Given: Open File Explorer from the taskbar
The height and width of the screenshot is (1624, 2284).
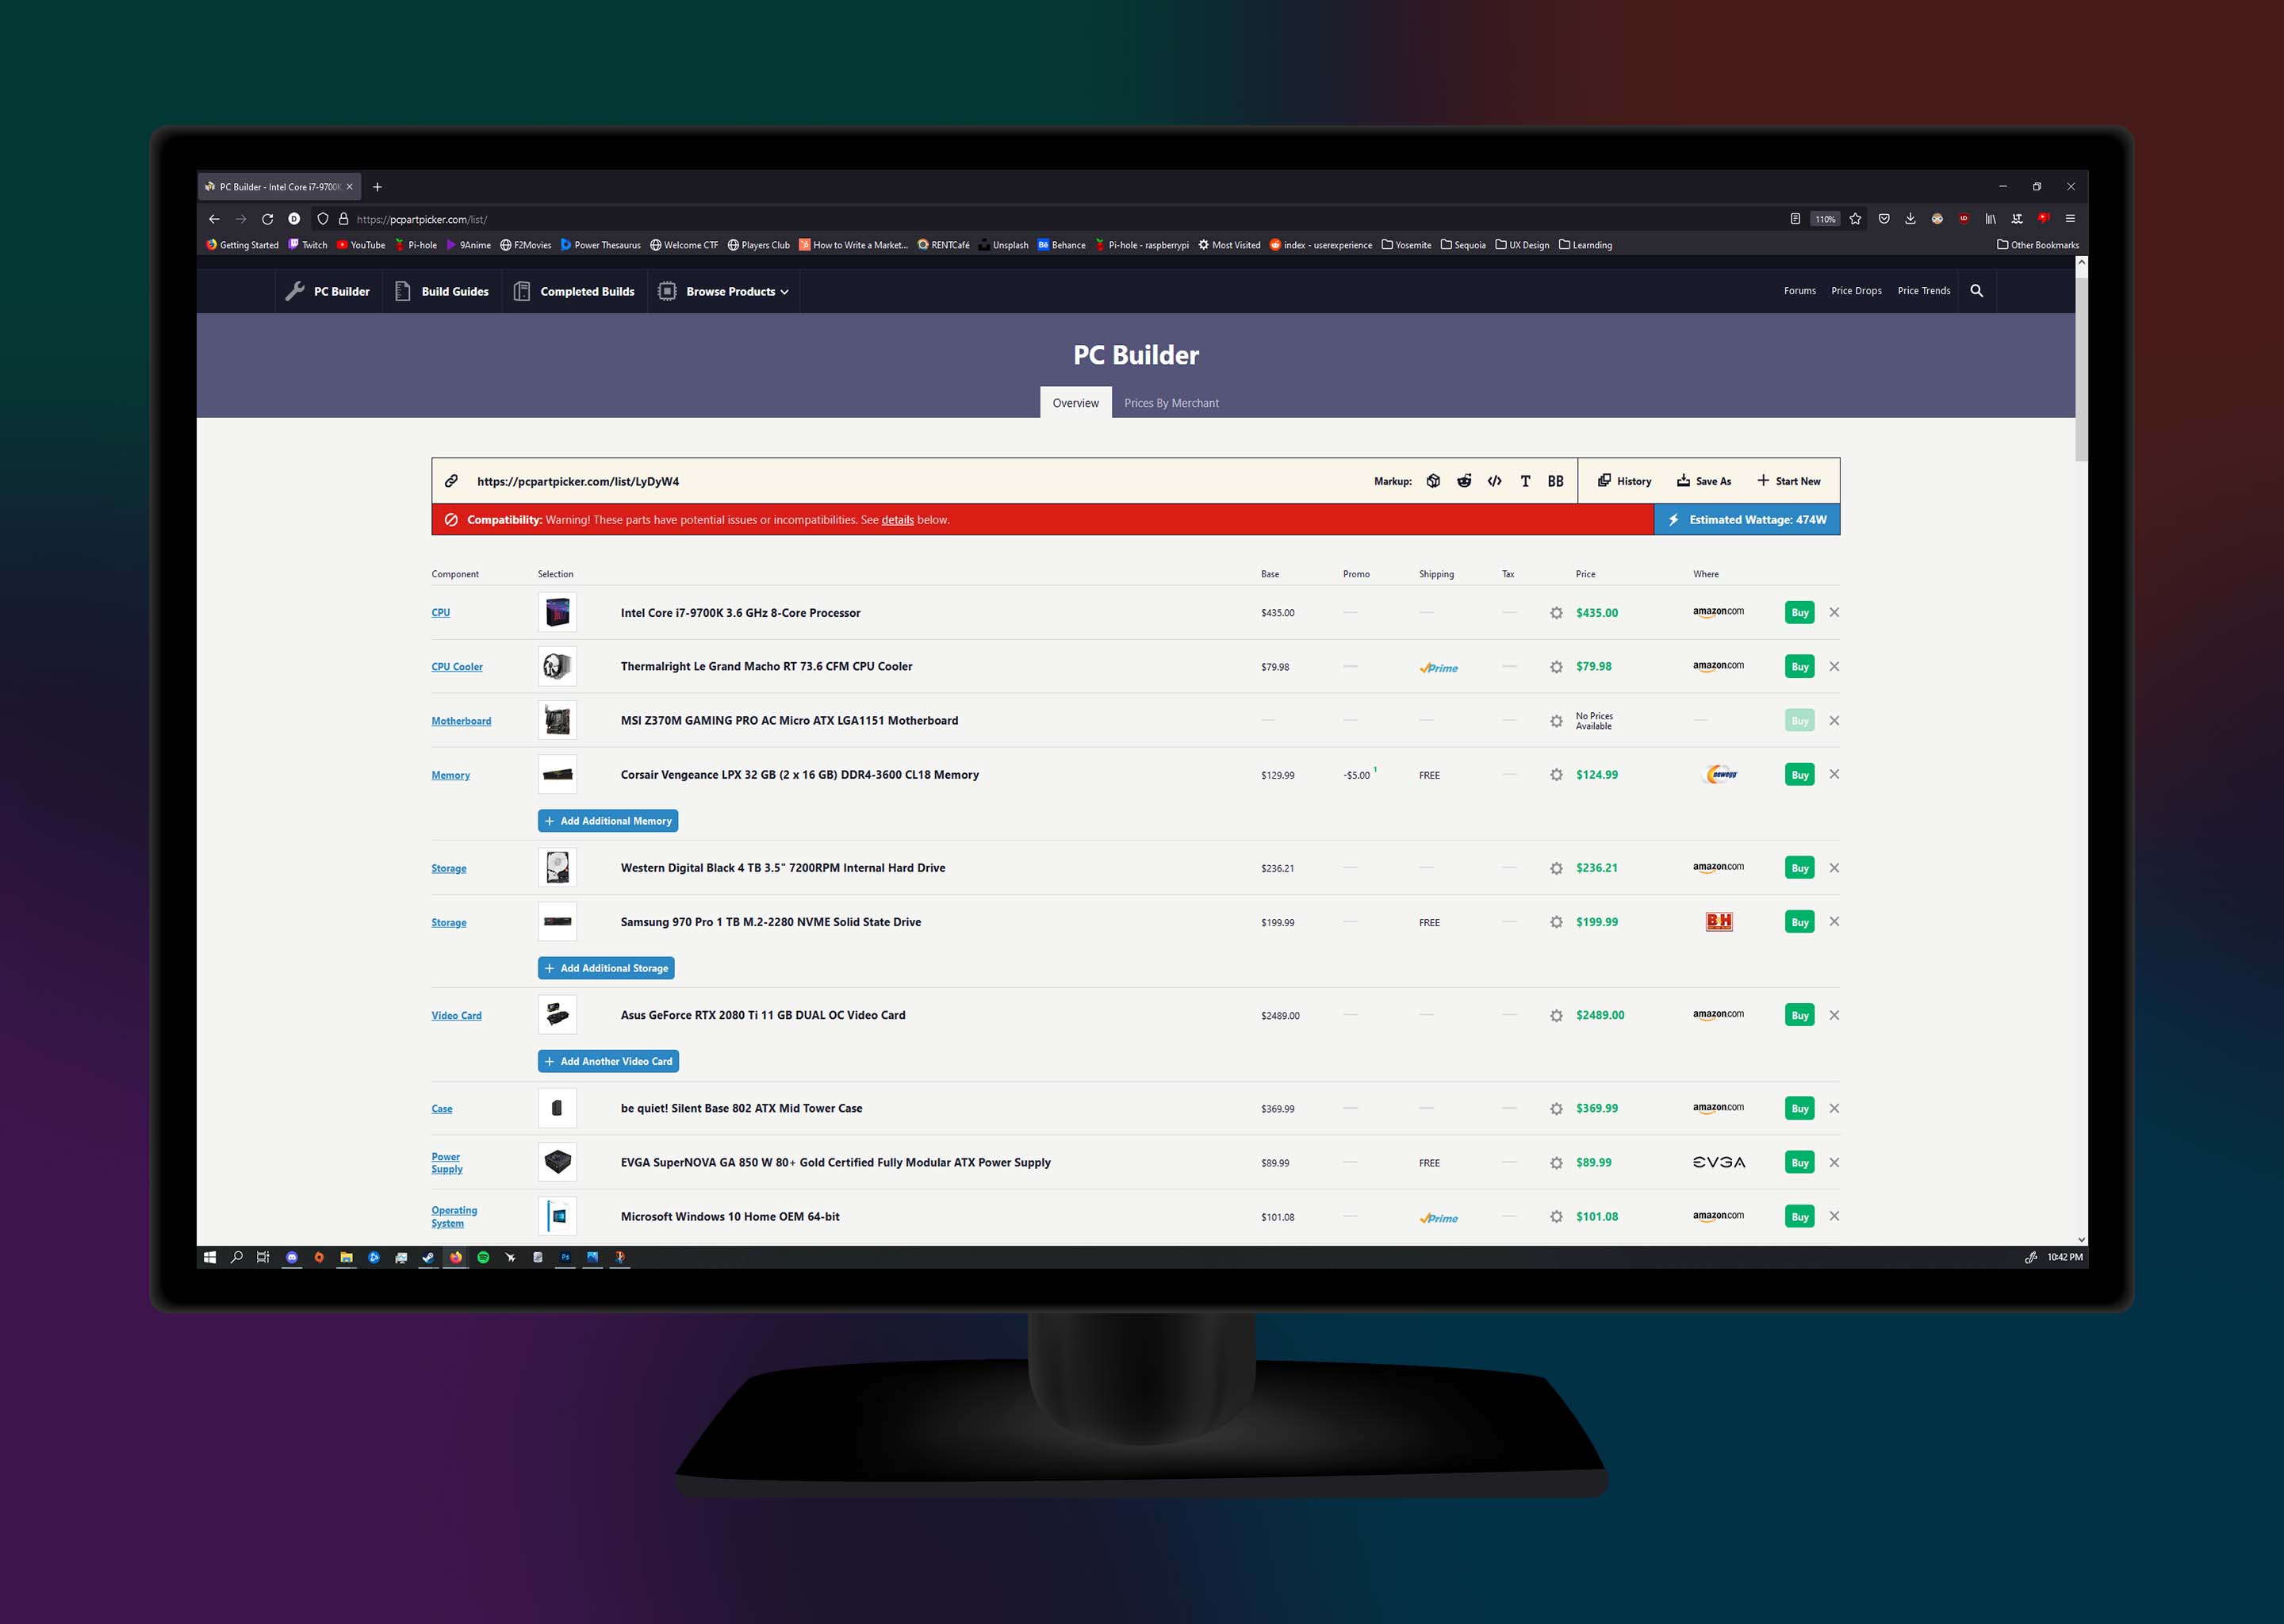Looking at the screenshot, I should pyautogui.click(x=346, y=1257).
